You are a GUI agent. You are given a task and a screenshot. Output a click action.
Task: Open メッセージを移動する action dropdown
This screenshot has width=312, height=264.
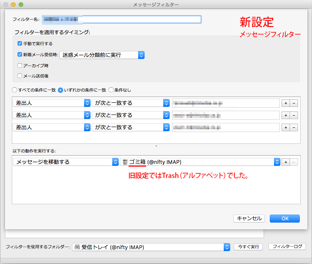pos(66,162)
